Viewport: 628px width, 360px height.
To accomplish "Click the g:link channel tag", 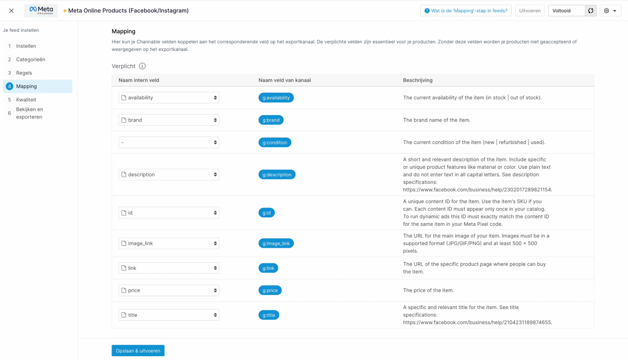I will [x=268, y=268].
